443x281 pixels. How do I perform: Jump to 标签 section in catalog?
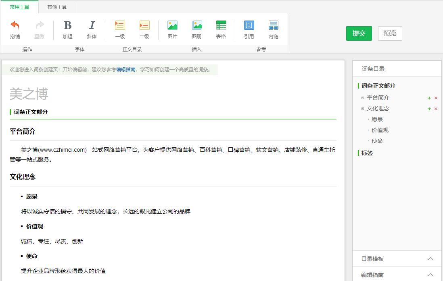(x=367, y=153)
